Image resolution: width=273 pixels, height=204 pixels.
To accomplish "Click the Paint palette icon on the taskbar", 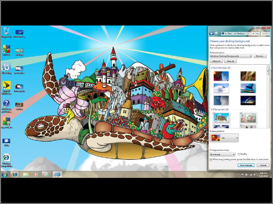I will coord(46,174).
